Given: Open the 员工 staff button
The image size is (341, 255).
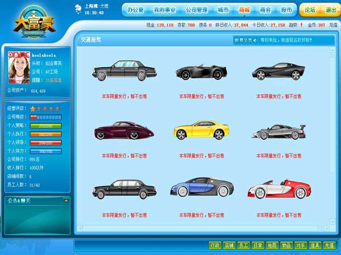Looking at the screenshot, I should tap(243, 245).
